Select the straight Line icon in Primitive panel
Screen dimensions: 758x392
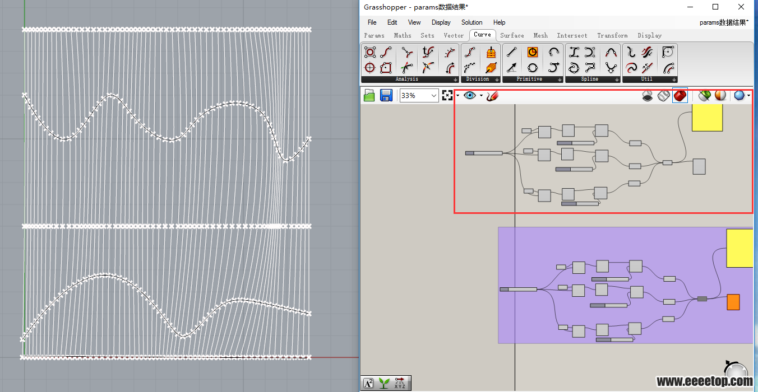tap(511, 52)
